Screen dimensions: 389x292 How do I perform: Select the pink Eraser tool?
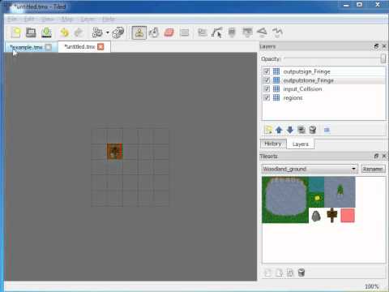169,32
